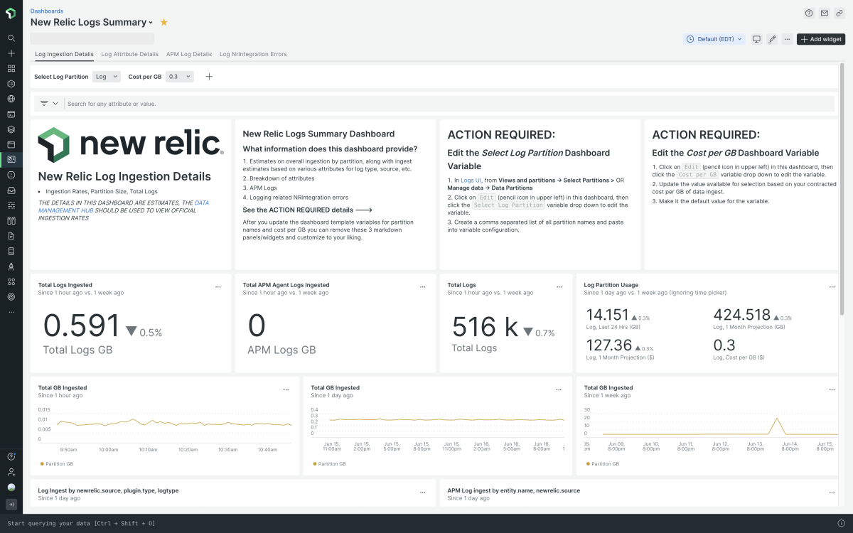Click the pencil edit dashboard icon
This screenshot has width=853, height=533.
point(772,39)
